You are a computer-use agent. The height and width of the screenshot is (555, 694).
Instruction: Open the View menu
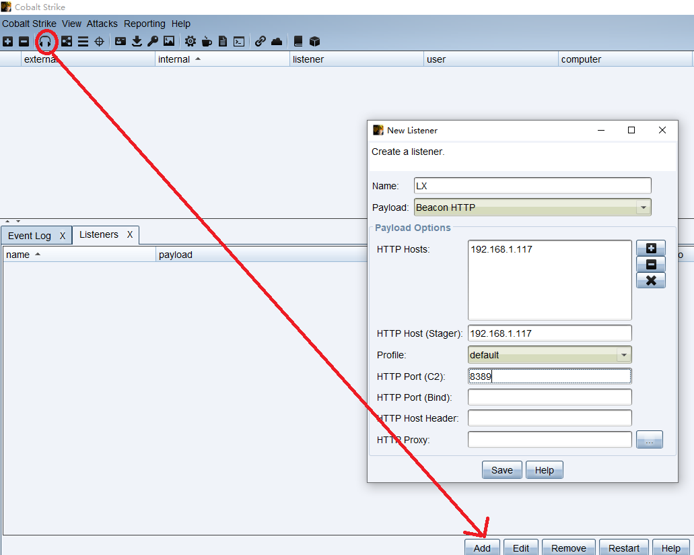click(x=71, y=24)
